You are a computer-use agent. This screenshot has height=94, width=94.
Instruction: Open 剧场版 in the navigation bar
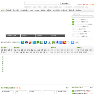[x=43, y=10]
